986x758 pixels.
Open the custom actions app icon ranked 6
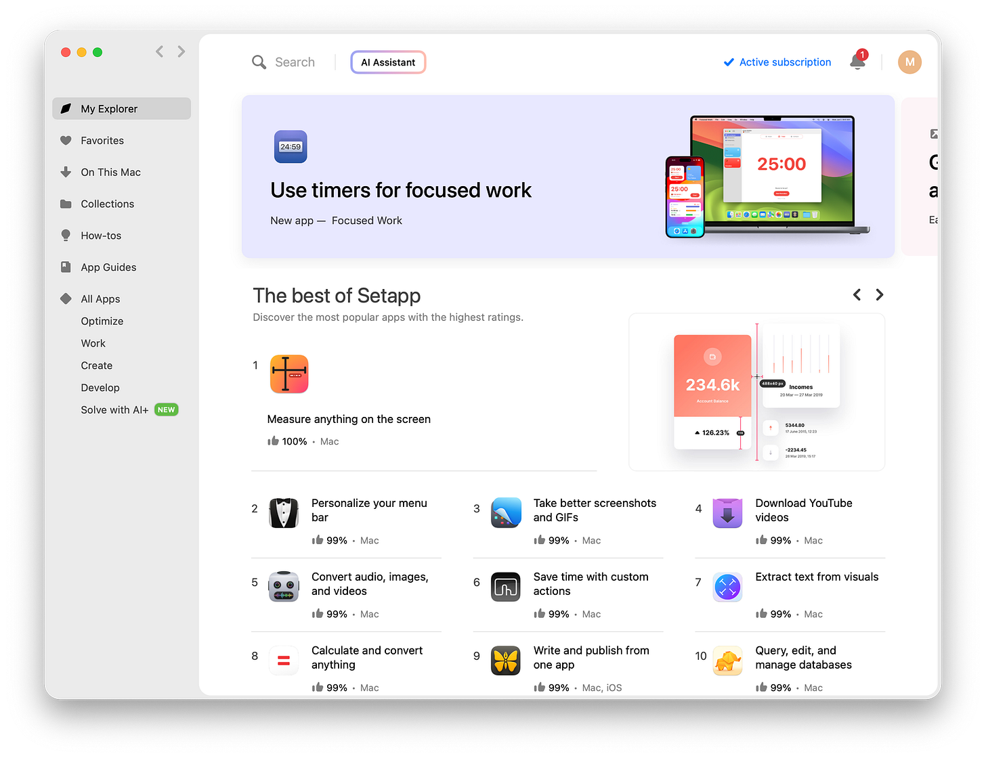pyautogui.click(x=506, y=587)
